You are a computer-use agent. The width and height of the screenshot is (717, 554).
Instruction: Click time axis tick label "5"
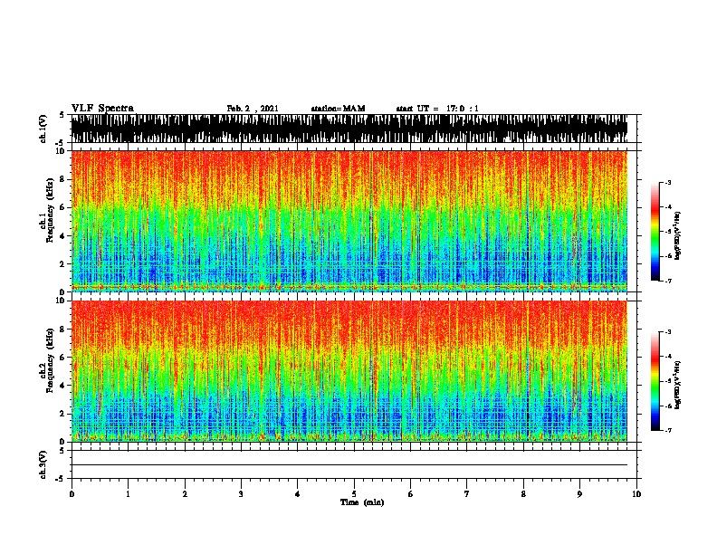pyautogui.click(x=354, y=494)
